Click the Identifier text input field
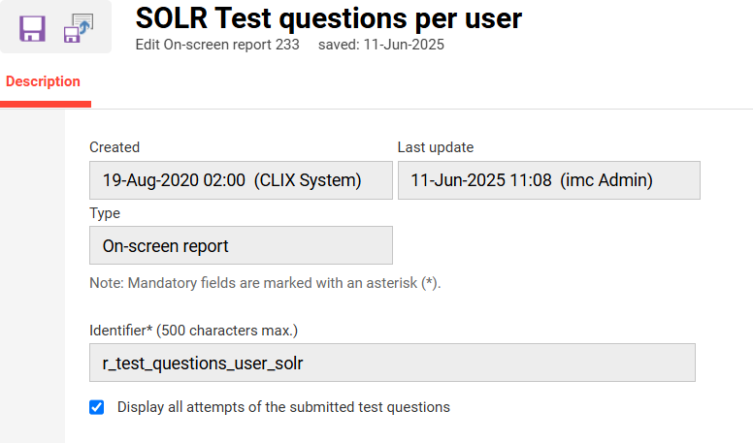The height and width of the screenshot is (443, 753). (x=392, y=363)
